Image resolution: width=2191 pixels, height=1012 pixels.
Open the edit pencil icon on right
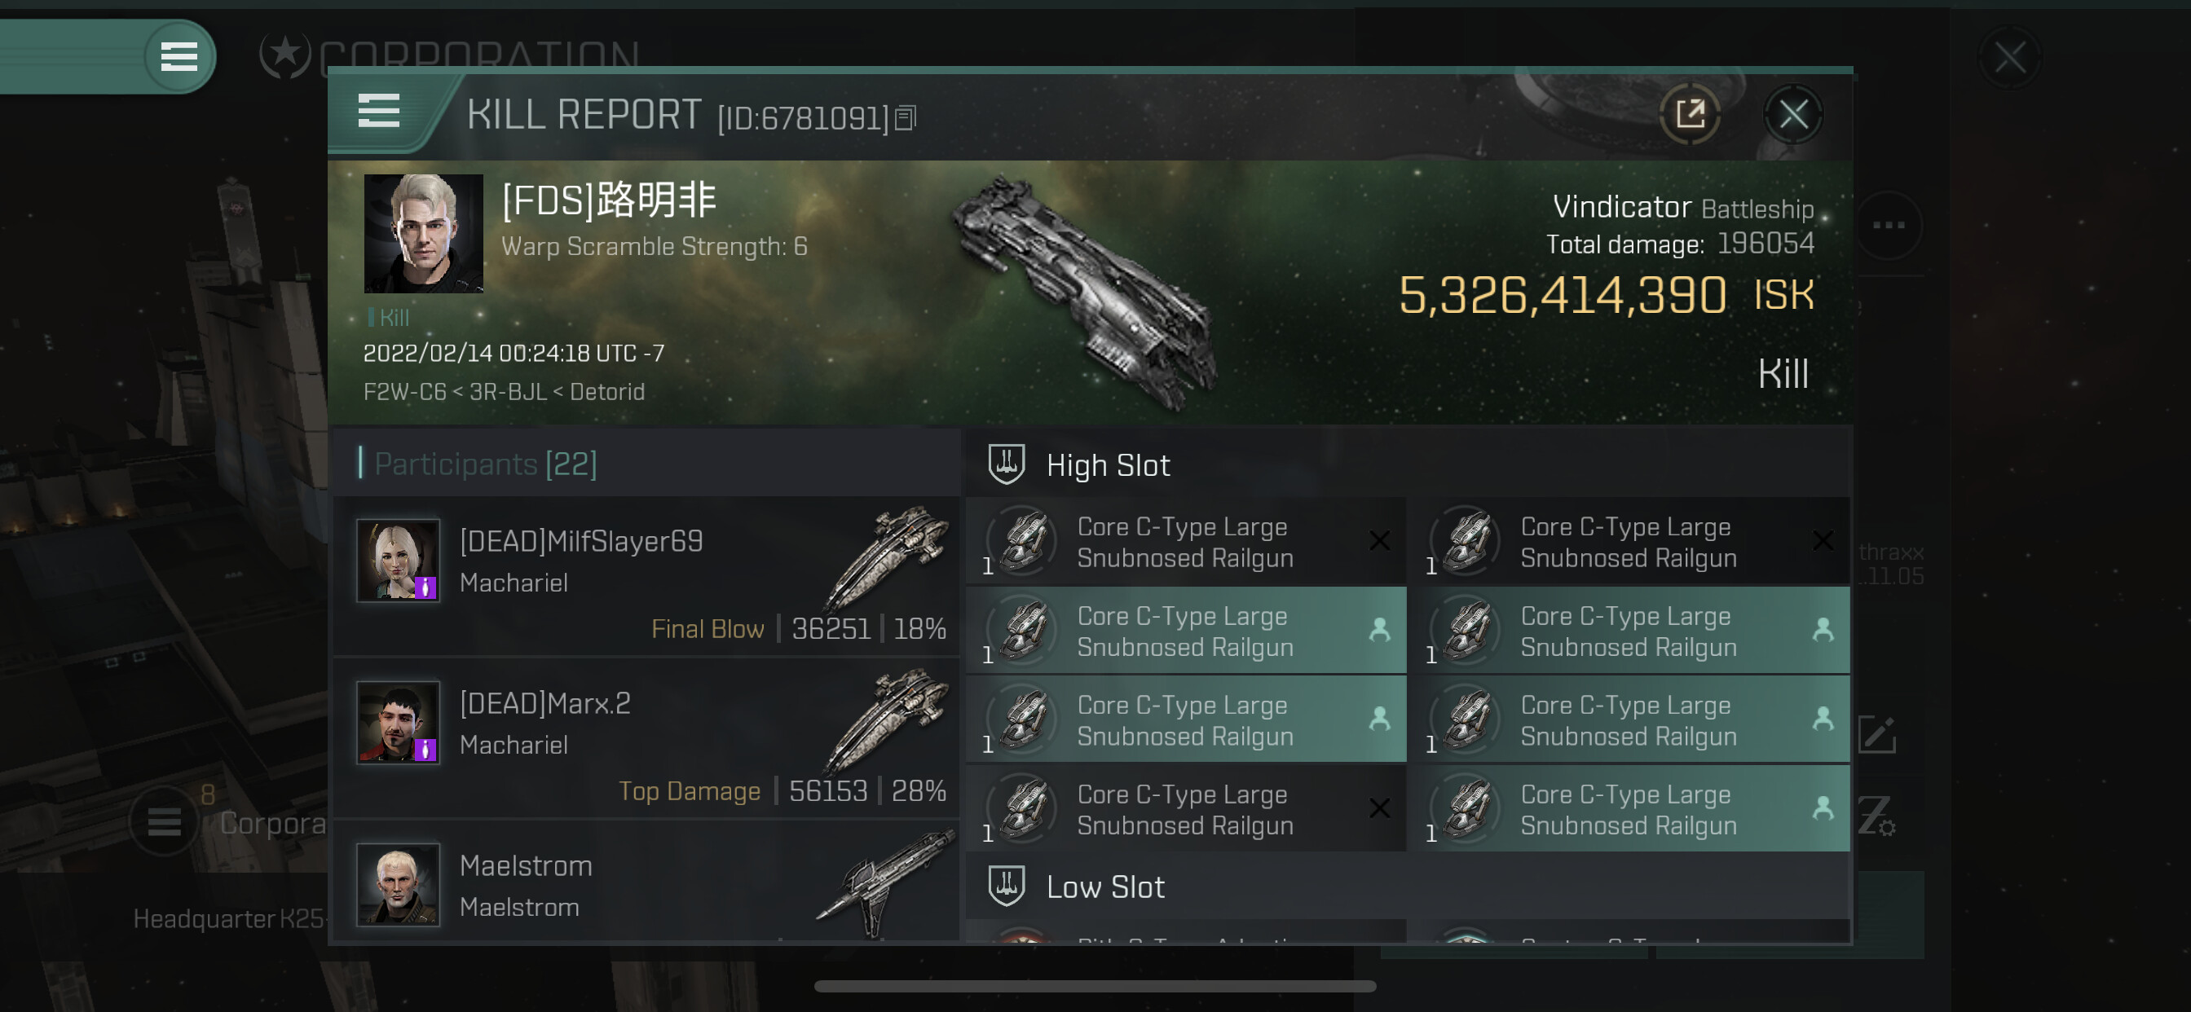[1877, 735]
